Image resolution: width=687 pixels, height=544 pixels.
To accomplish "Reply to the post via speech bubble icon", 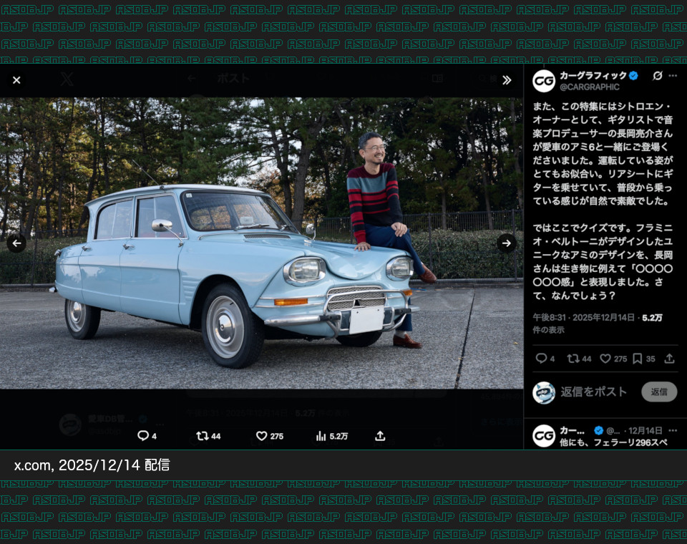I will [541, 359].
